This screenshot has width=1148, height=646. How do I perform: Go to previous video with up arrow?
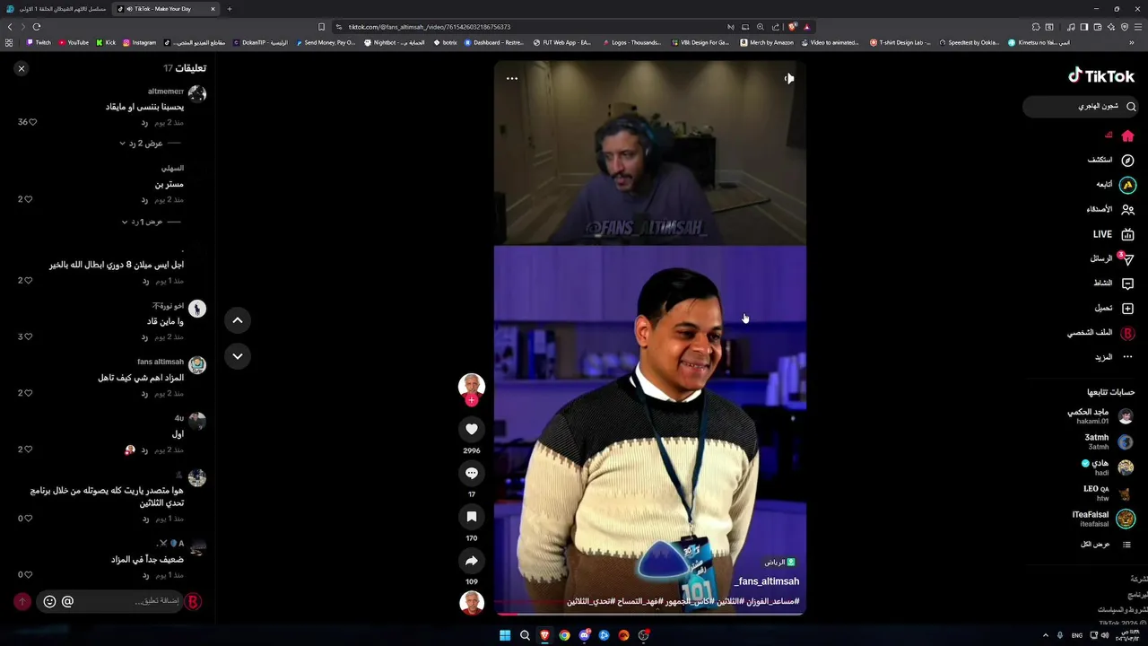pyautogui.click(x=238, y=320)
